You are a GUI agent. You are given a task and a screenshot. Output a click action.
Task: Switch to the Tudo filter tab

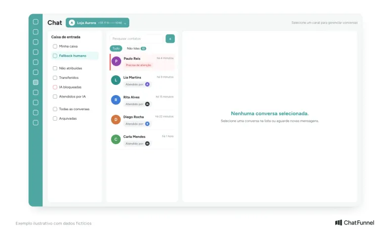(x=116, y=49)
